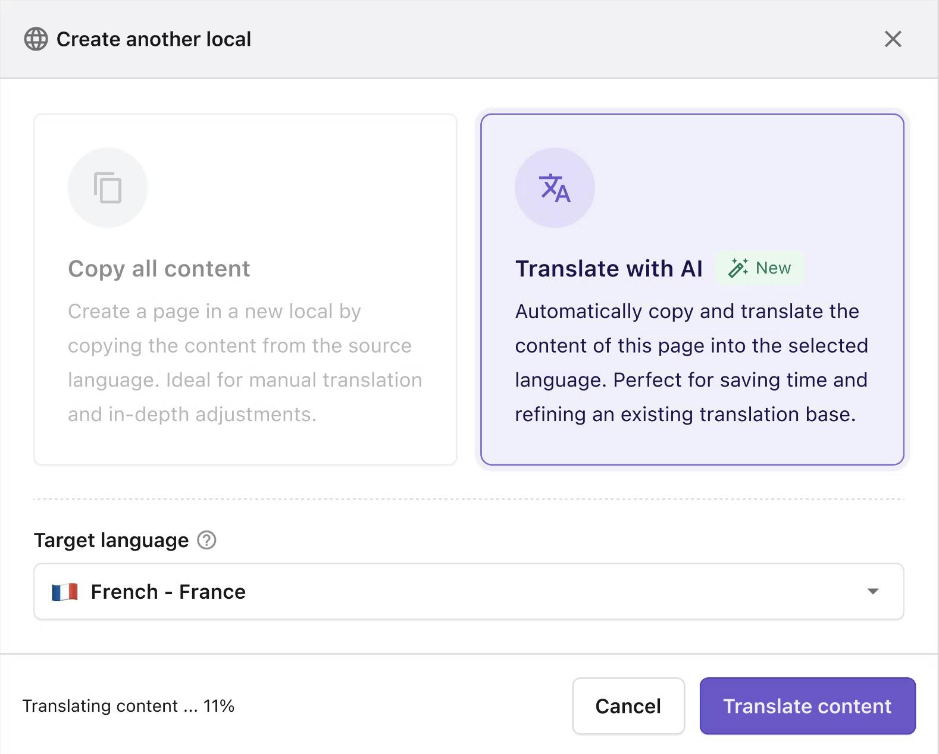Click the Target language help icon

coord(206,540)
